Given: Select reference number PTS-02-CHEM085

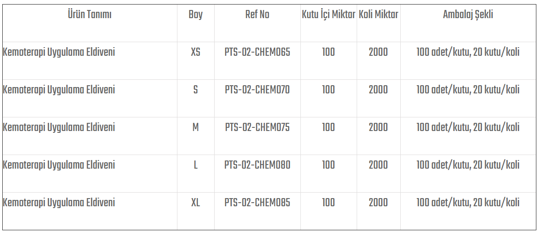Looking at the screenshot, I should point(257,203).
